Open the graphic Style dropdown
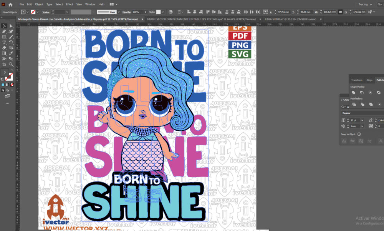This screenshot has height=231, width=384. tap(162, 12)
